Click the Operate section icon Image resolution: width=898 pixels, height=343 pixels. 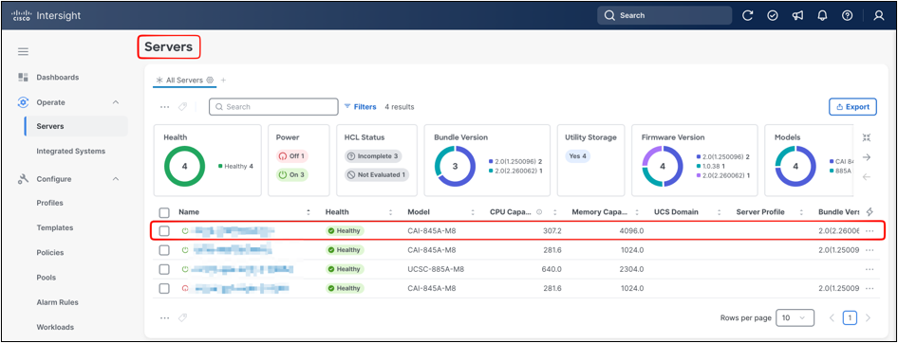(23, 102)
